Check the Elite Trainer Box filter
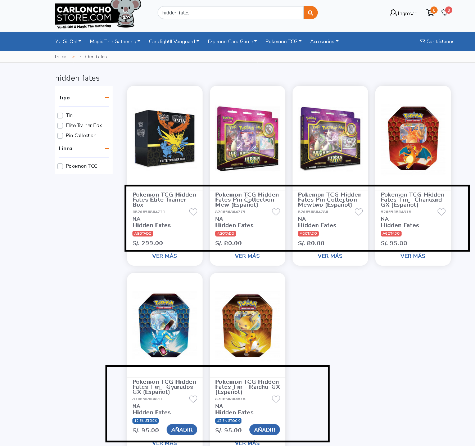This screenshot has width=475, height=446. coord(60,126)
